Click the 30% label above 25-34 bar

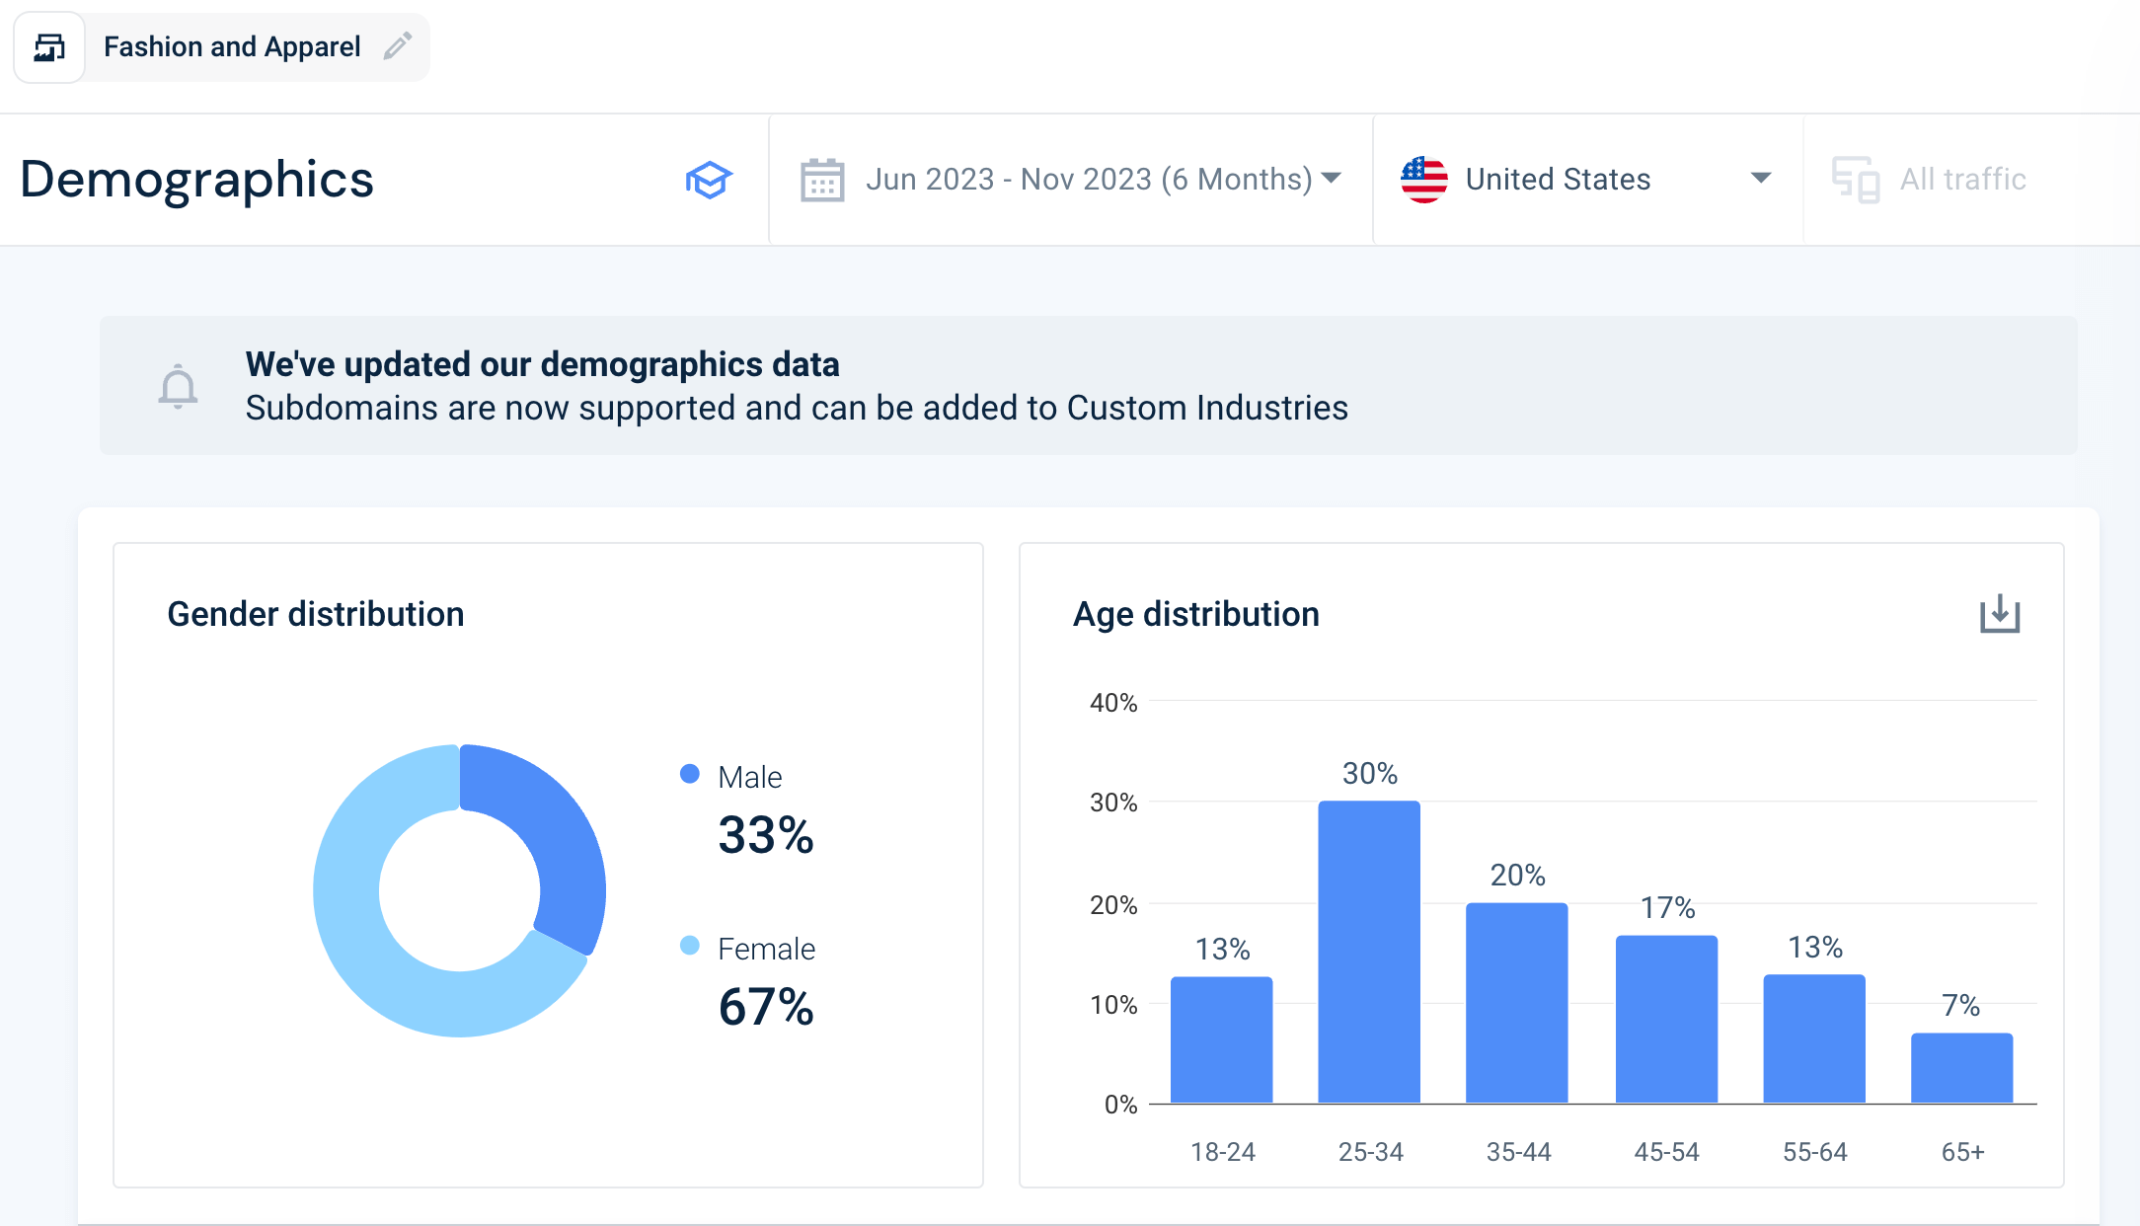point(1370,773)
